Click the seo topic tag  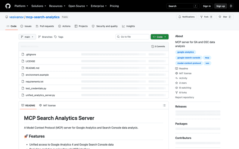pyautogui.click(x=207, y=63)
